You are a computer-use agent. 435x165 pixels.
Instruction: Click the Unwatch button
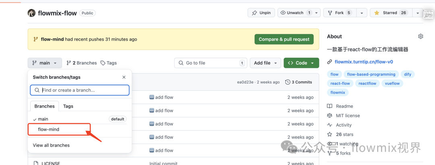click(x=295, y=13)
